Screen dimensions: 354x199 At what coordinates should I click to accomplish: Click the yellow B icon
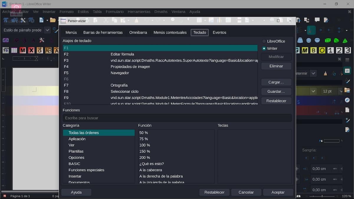(313, 50)
